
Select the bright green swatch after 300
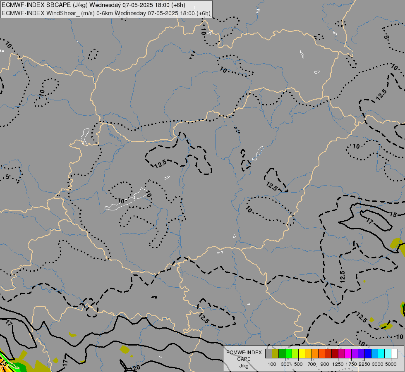coord(288,354)
